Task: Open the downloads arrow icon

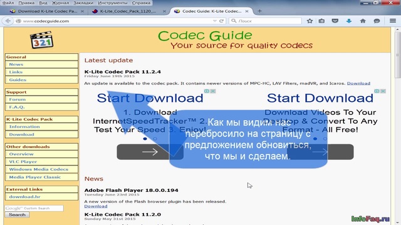Action: tap(349, 21)
